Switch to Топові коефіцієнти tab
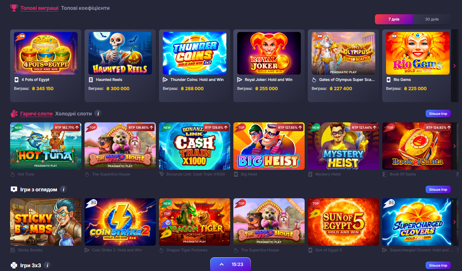The height and width of the screenshot is (271, 462). 85,8
